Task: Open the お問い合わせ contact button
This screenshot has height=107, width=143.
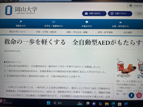Action: coord(94,13)
